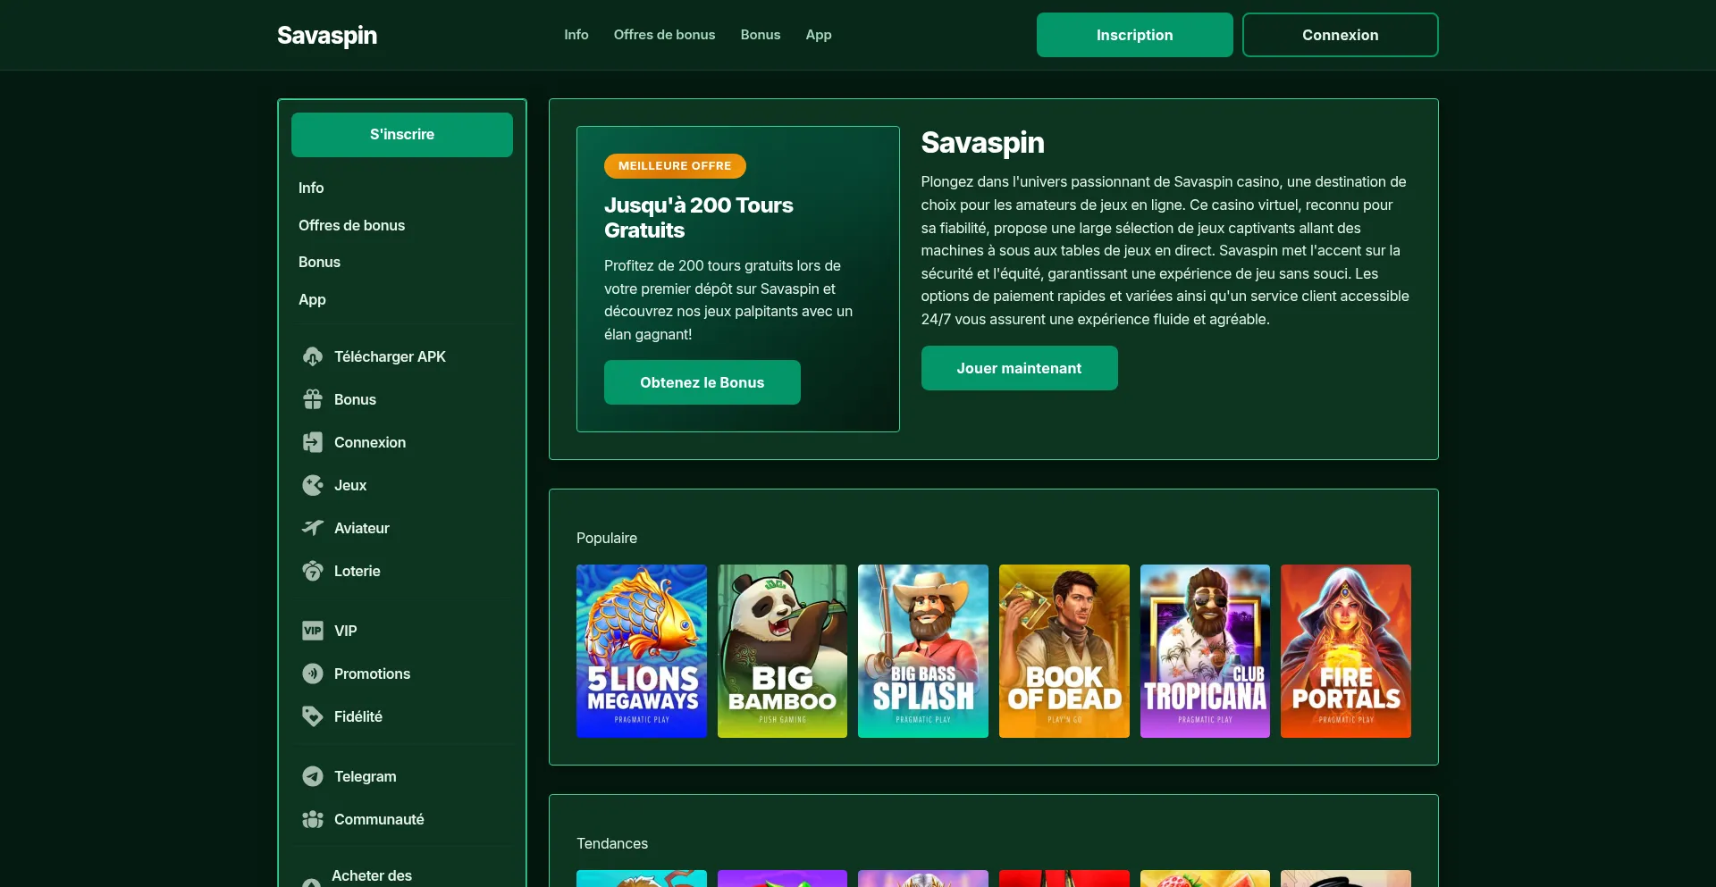The width and height of the screenshot is (1716, 887).
Task: Open the Aviateur sidebar link
Action: [x=362, y=528]
